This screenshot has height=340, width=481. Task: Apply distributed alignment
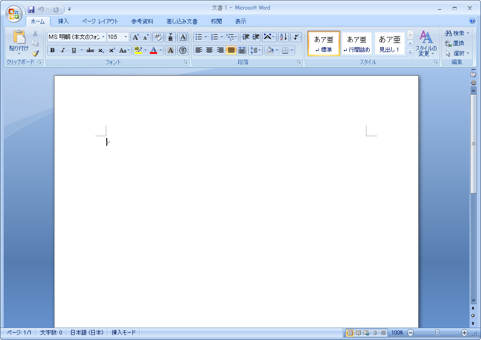242,50
